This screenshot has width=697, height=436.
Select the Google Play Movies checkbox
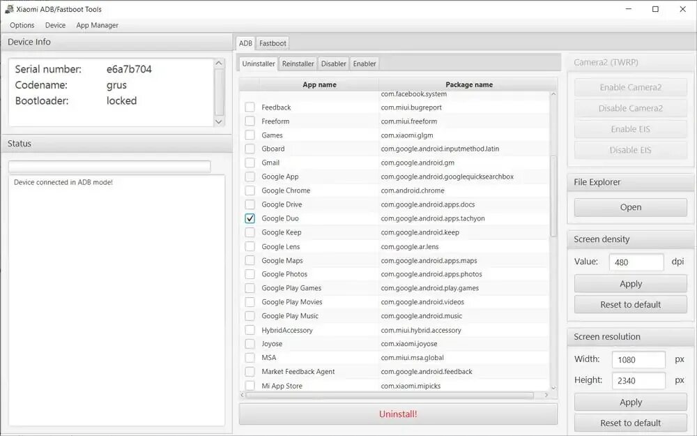coord(250,302)
